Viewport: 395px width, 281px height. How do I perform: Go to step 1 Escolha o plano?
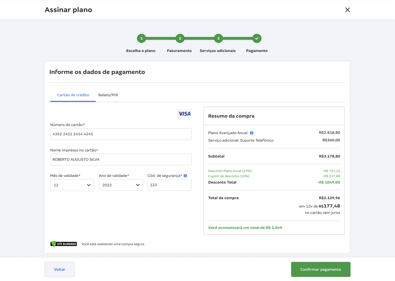pos(141,38)
